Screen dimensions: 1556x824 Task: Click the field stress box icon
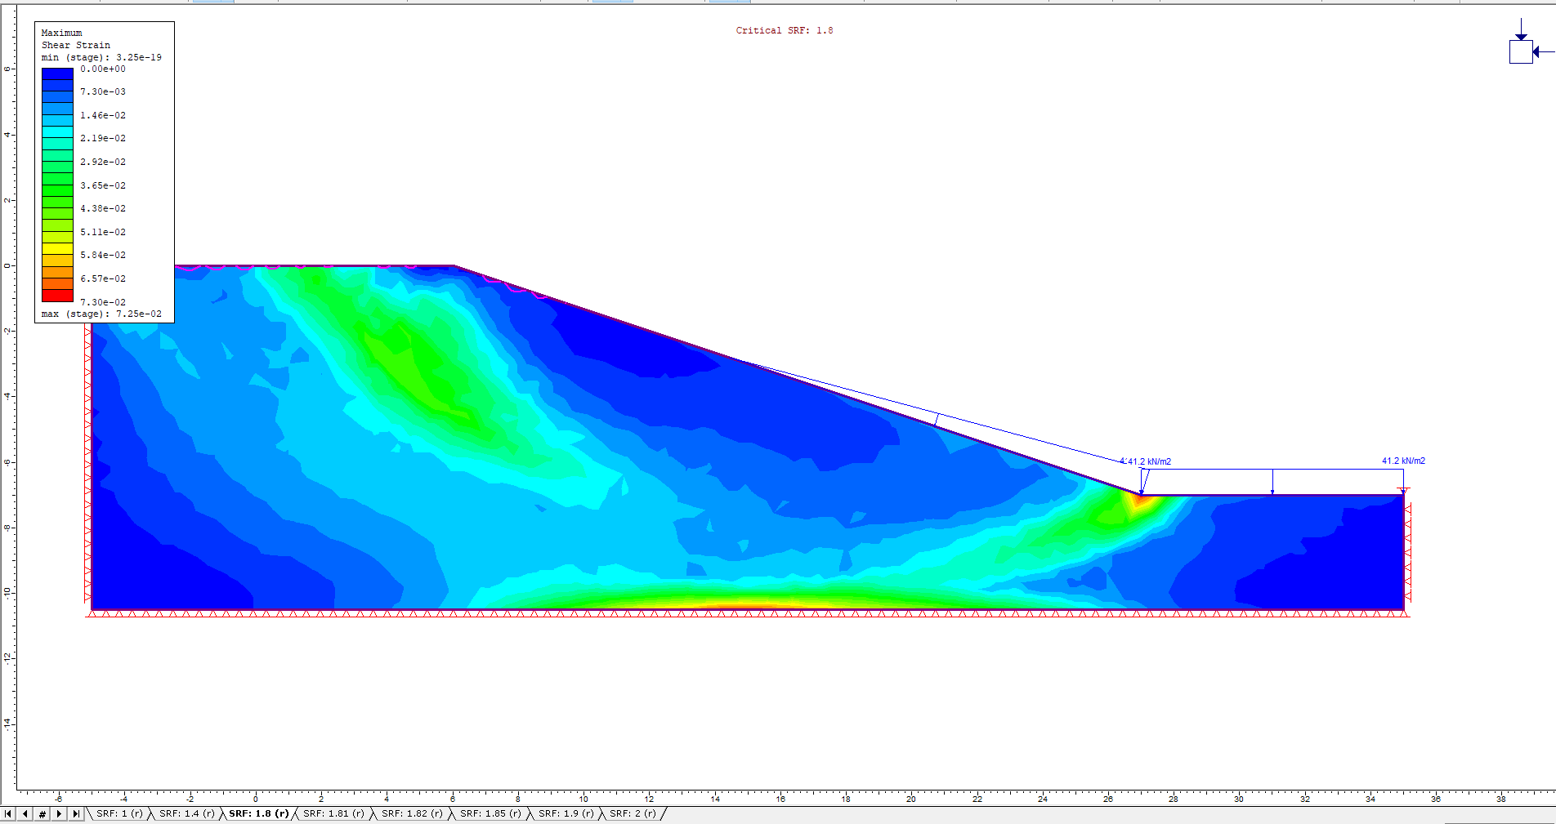1520,51
